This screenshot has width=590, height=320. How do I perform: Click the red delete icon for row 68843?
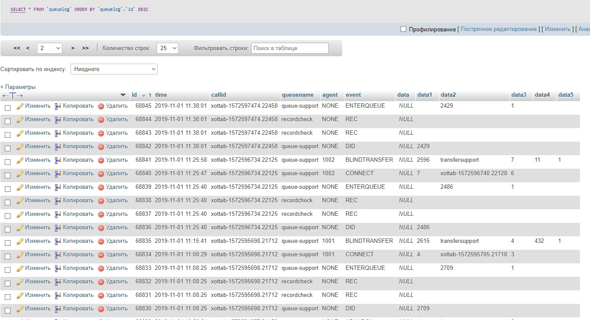[101, 133]
